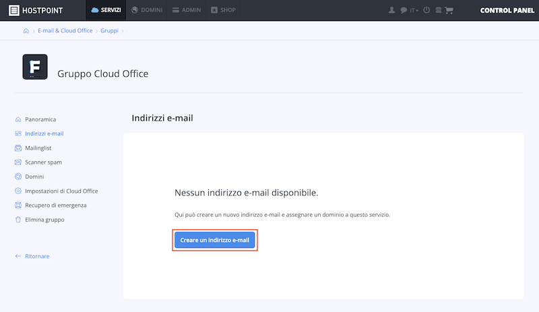Click Creare un indirizzo e-mail button
The image size is (539, 312).
tap(214, 240)
